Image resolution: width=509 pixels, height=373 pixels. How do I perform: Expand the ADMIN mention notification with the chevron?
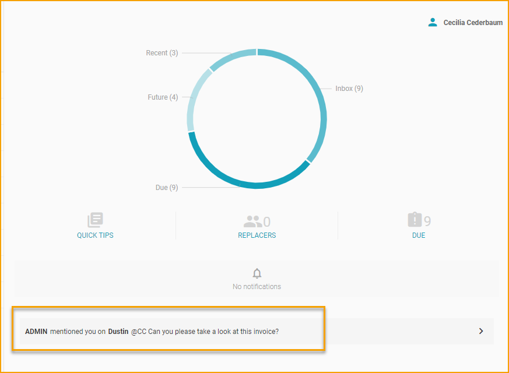(x=480, y=330)
